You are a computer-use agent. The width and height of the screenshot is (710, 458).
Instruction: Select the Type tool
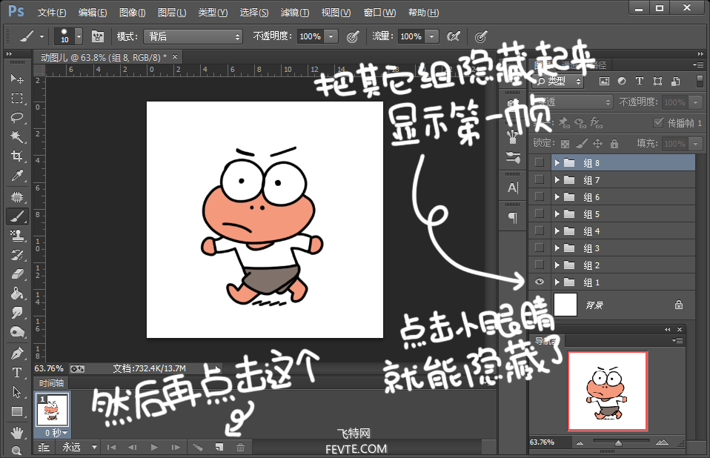coord(17,373)
